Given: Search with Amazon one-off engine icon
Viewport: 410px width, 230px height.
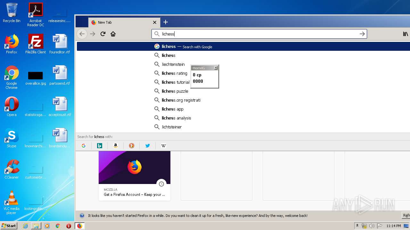Looking at the screenshot, I should [116, 146].
